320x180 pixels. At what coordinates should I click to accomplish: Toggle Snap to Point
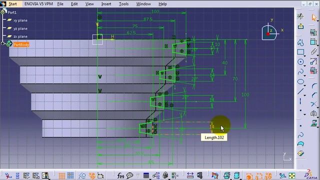tap(70, 175)
